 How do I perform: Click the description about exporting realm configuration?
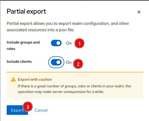click(68, 27)
